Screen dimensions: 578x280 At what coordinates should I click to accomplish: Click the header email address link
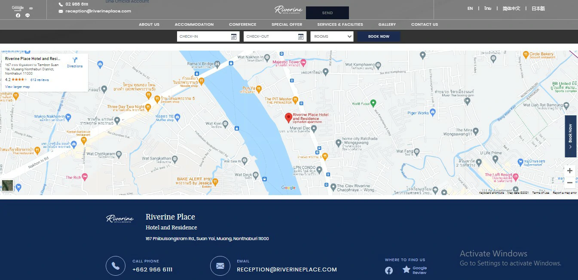[98, 11]
